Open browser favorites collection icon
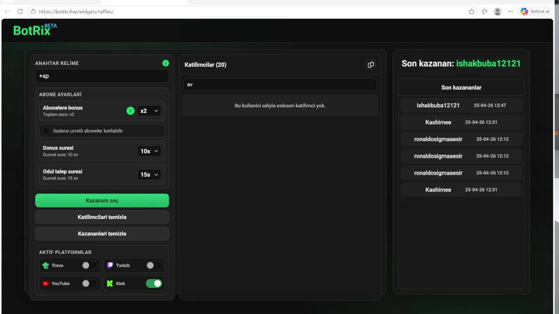Viewport: 559px width, 314px height. tap(484, 11)
